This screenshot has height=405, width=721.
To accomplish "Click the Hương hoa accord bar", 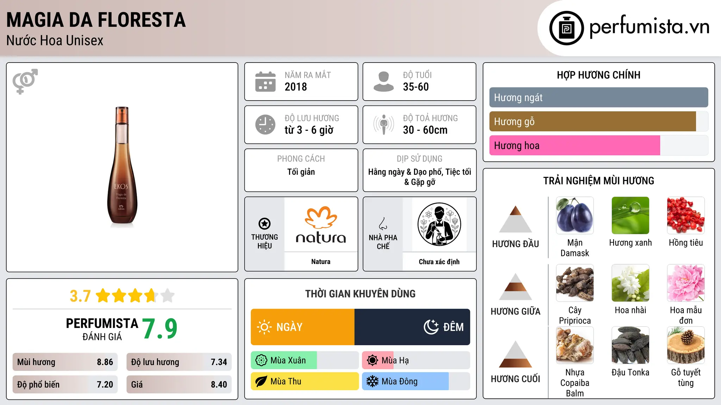I will click(x=598, y=145).
